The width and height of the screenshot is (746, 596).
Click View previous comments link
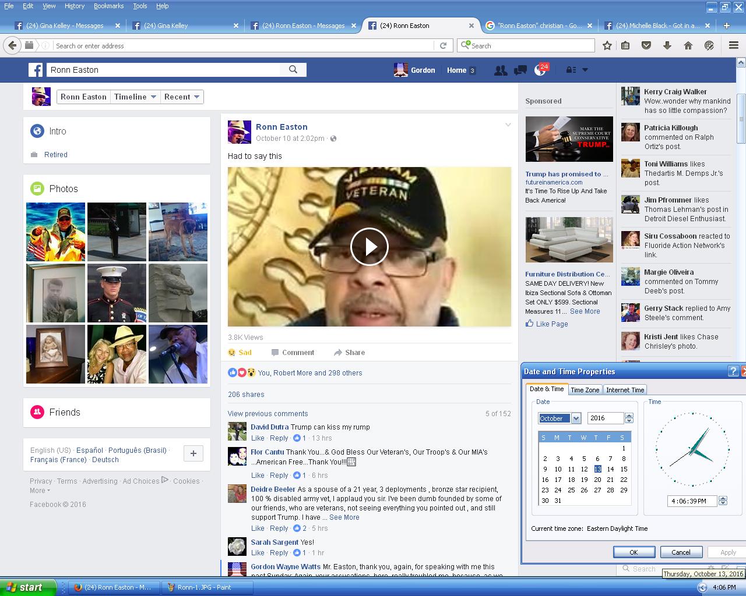click(268, 414)
